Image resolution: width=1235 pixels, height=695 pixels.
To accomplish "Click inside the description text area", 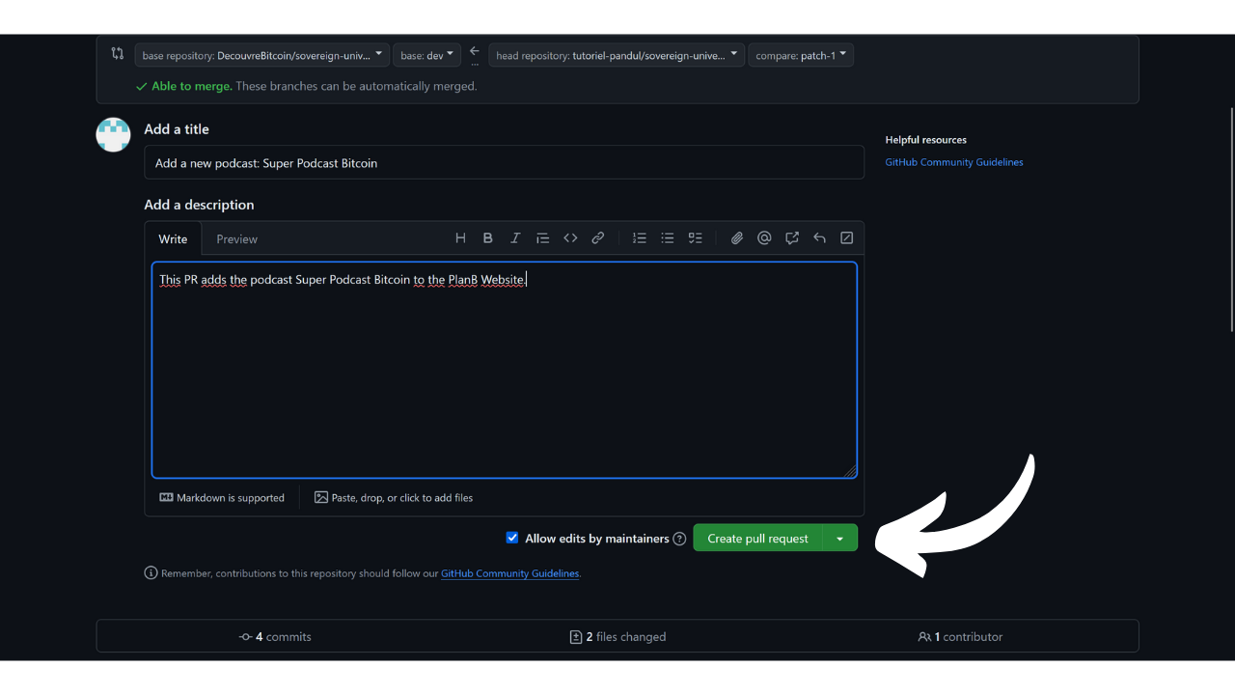I will 504,370.
